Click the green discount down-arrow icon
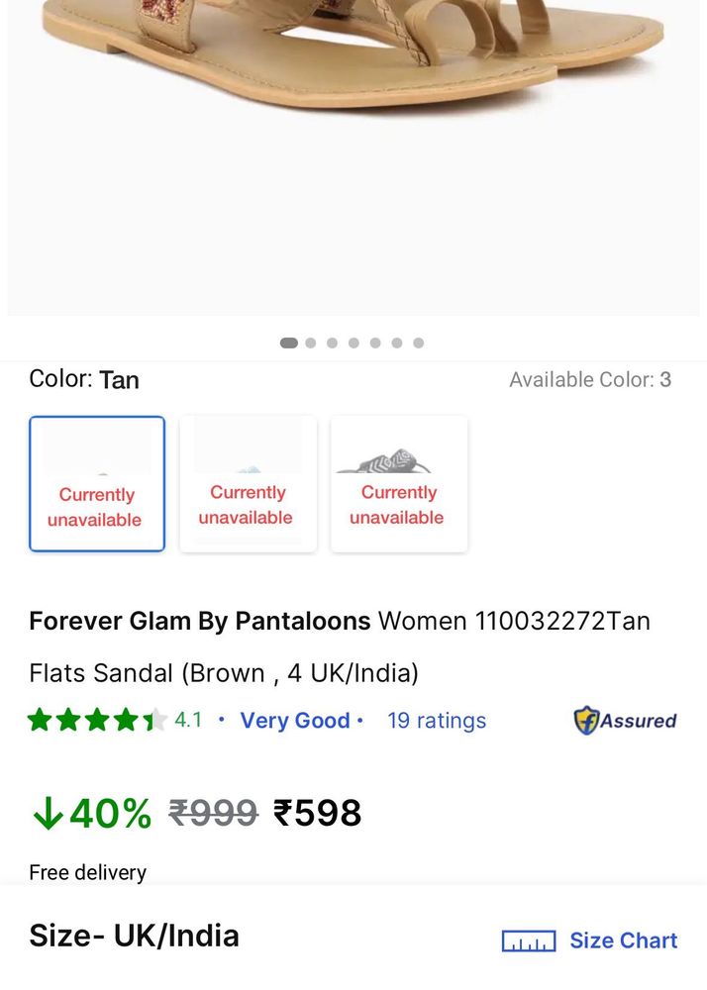This screenshot has height=990, width=707. [x=48, y=813]
